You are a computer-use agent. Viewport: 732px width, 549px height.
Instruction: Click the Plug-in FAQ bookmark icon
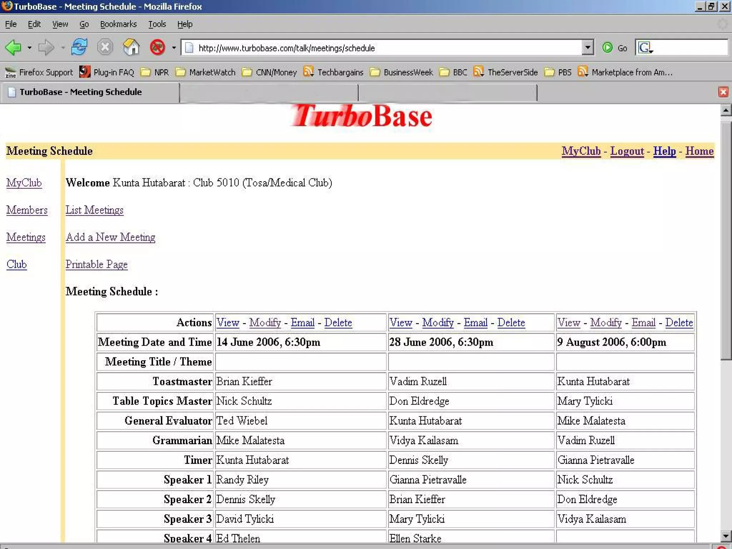[x=85, y=72]
